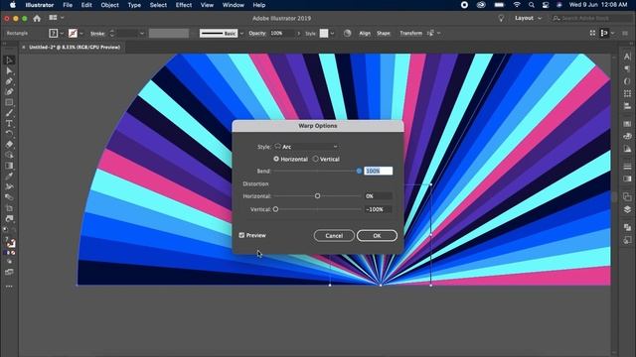The image size is (636, 357).
Task: Open the Object menu
Action: [x=110, y=5]
